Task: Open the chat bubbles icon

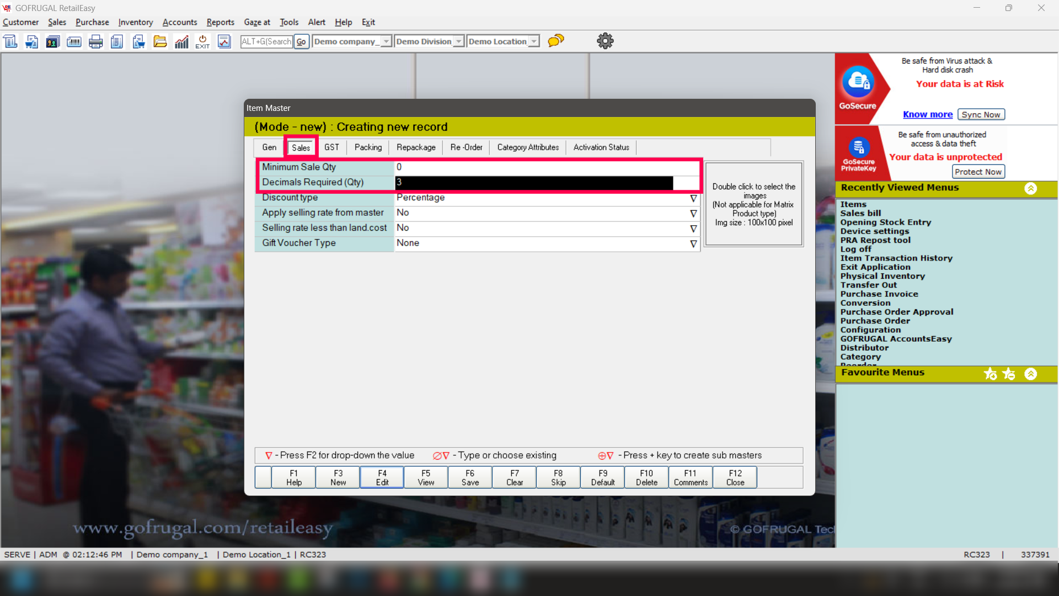Action: click(x=556, y=41)
